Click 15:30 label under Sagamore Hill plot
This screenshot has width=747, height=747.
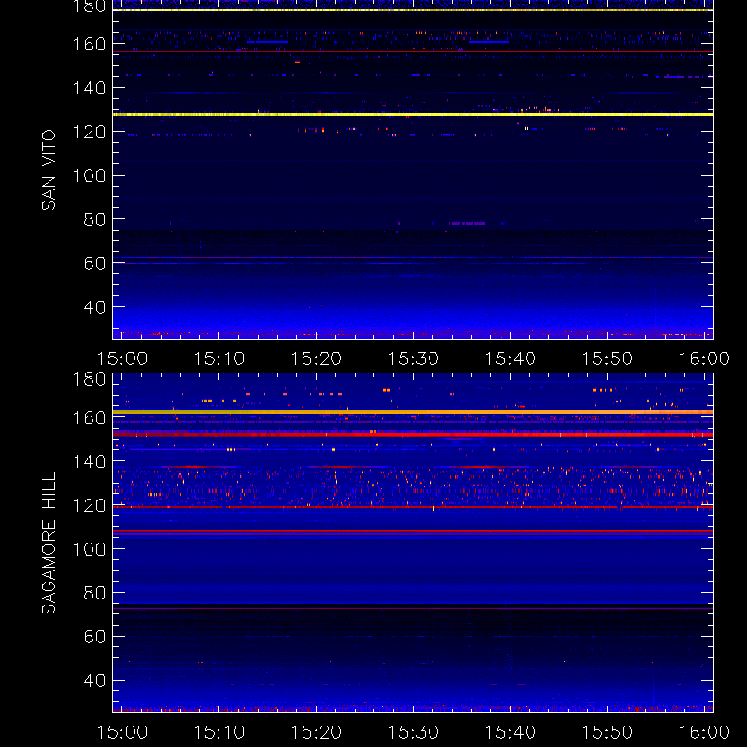tap(413, 732)
